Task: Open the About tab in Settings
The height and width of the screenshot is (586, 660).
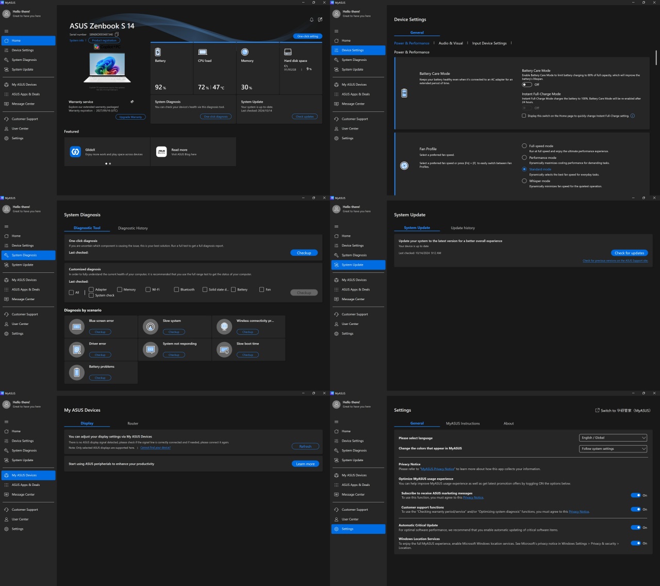Action: point(509,424)
